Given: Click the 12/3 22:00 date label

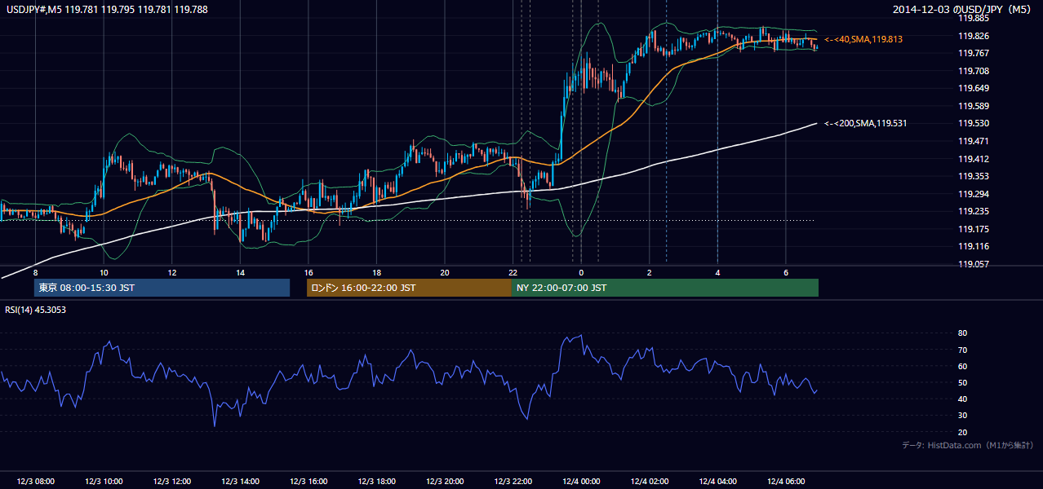Looking at the screenshot, I should (513, 482).
